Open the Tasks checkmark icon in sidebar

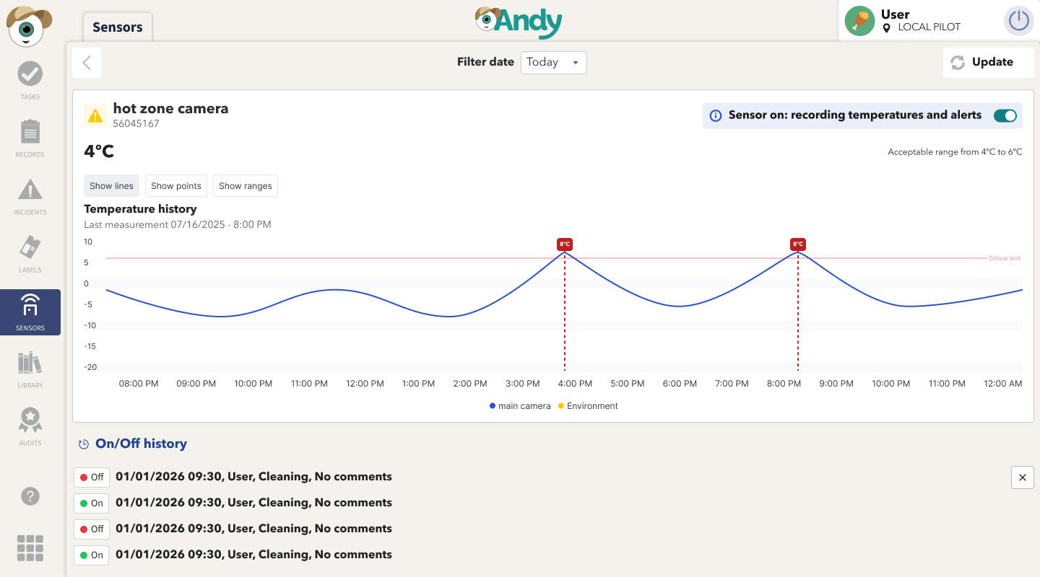(x=30, y=74)
